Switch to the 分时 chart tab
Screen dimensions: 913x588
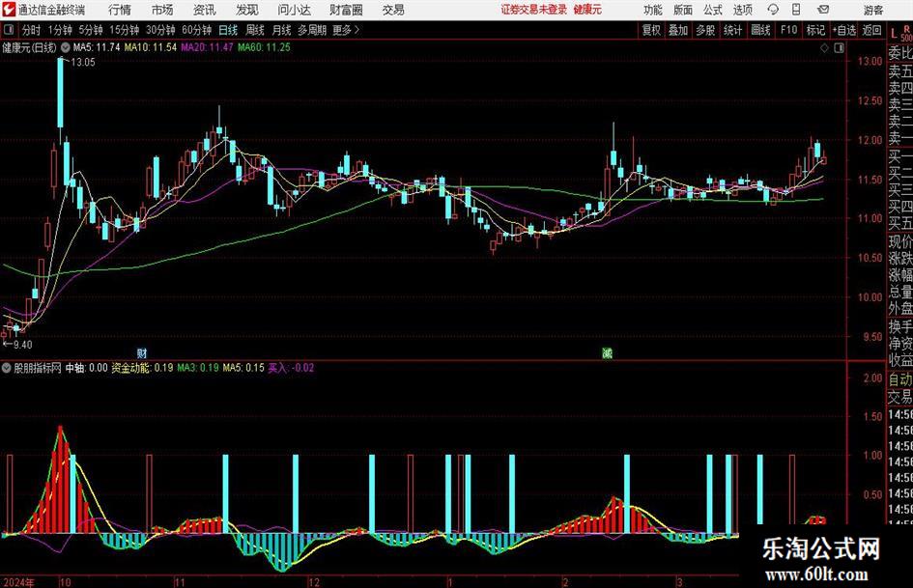click(32, 30)
